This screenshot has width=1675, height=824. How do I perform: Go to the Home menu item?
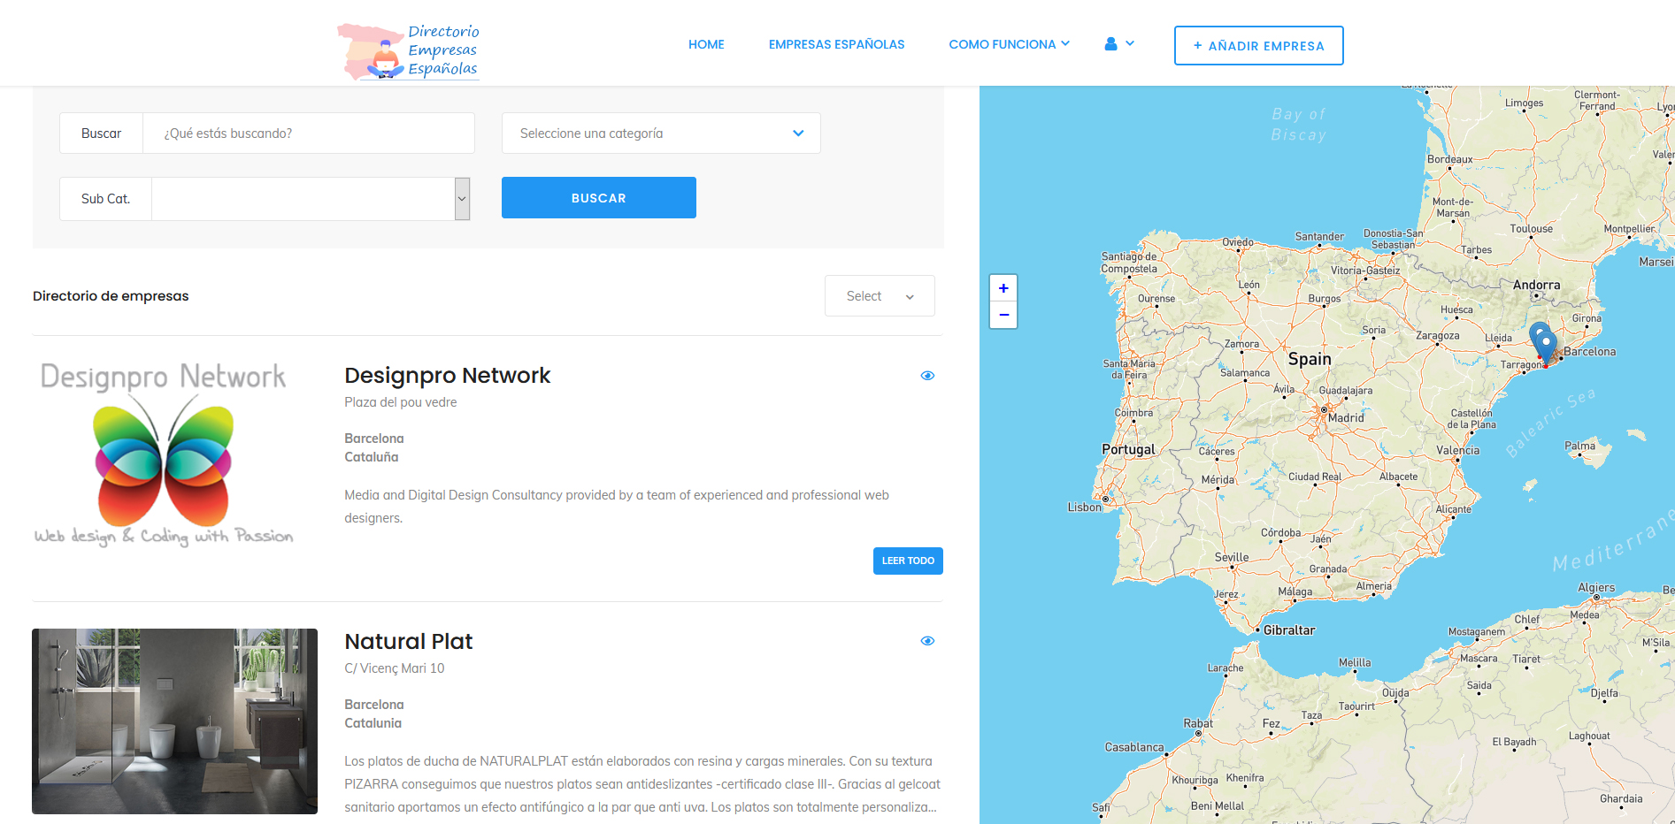[706, 44]
